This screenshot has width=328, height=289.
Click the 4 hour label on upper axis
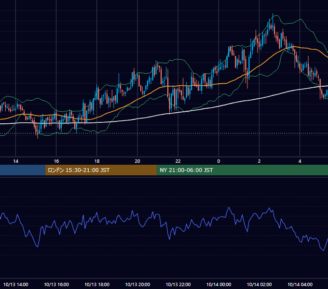[300, 161]
